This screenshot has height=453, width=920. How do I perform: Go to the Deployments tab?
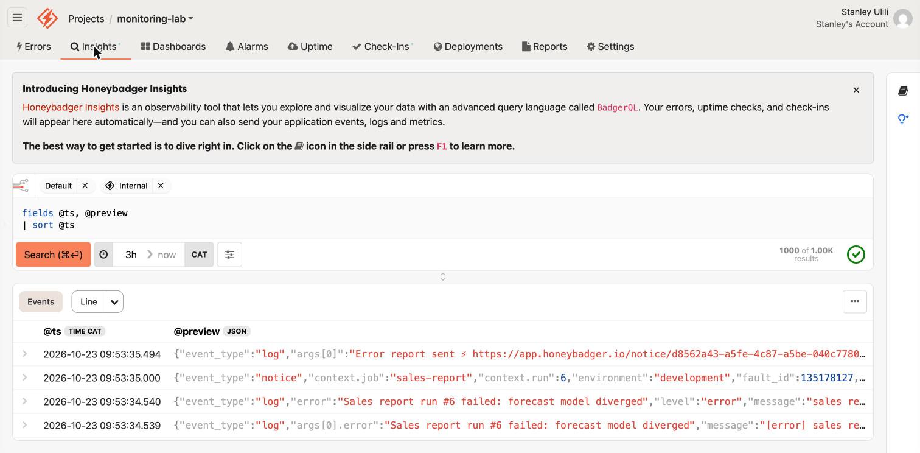(x=468, y=47)
